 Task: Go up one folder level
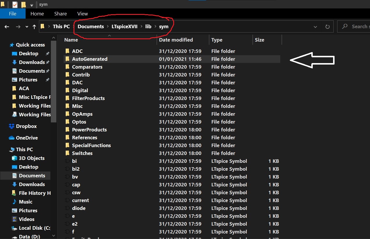(x=34, y=26)
